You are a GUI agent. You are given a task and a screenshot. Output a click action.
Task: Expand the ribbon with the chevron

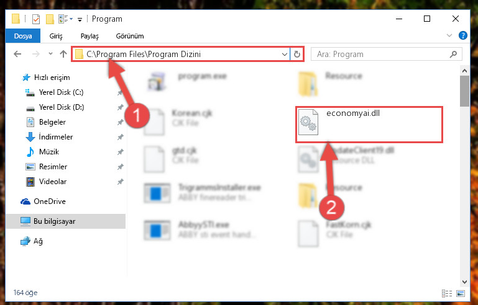coord(449,35)
